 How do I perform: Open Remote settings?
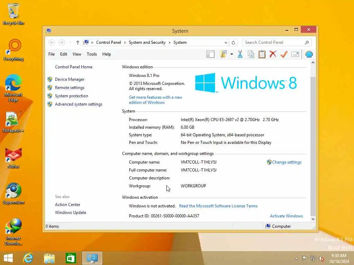point(69,88)
